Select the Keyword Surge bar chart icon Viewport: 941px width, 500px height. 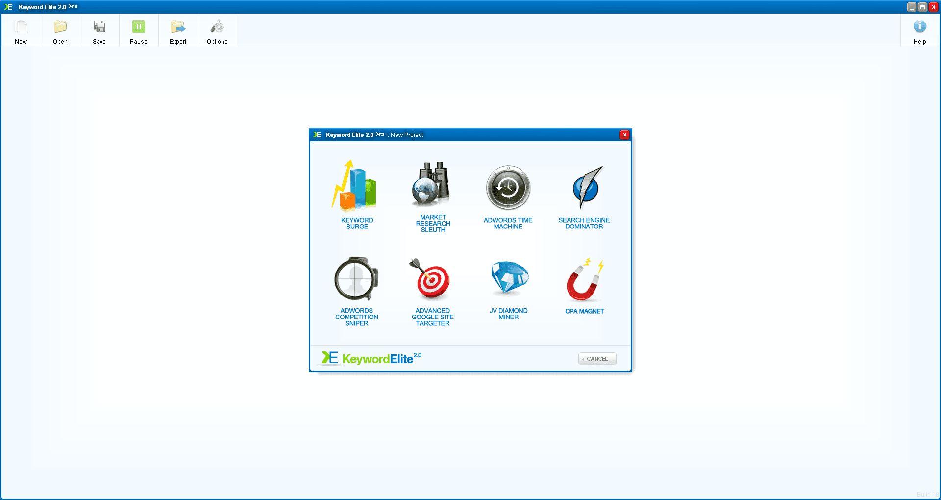[x=354, y=185]
